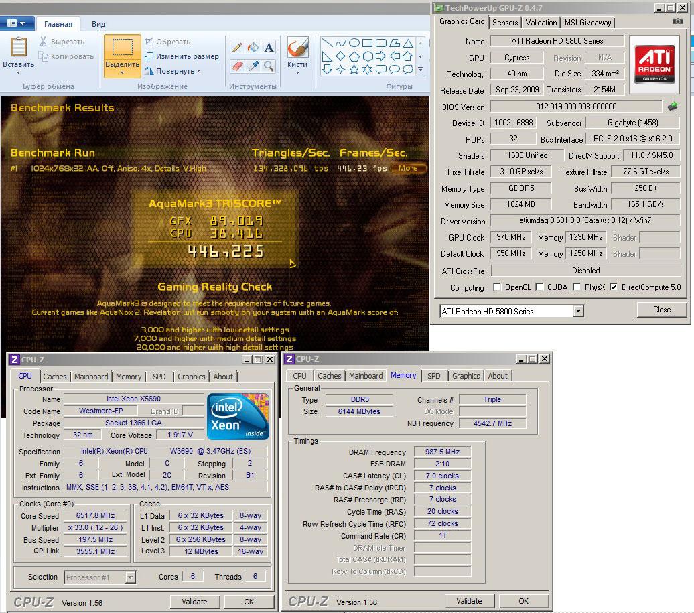Open the Выделить selection dropdown arrow
Image resolution: width=694 pixels, height=613 pixels.
coord(123,73)
